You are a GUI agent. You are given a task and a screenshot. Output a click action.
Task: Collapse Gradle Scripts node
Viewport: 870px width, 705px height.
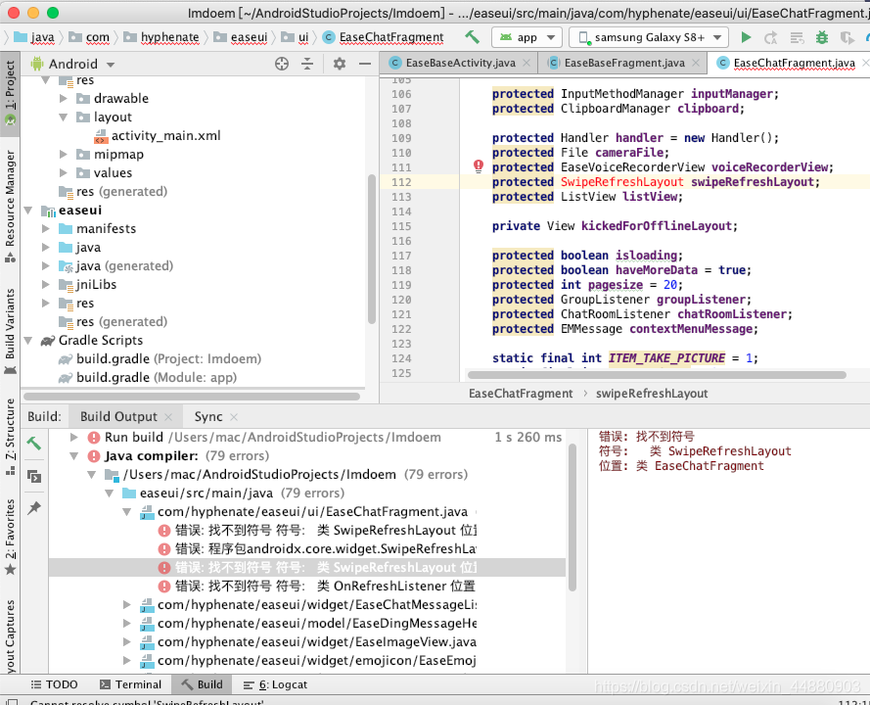point(28,341)
